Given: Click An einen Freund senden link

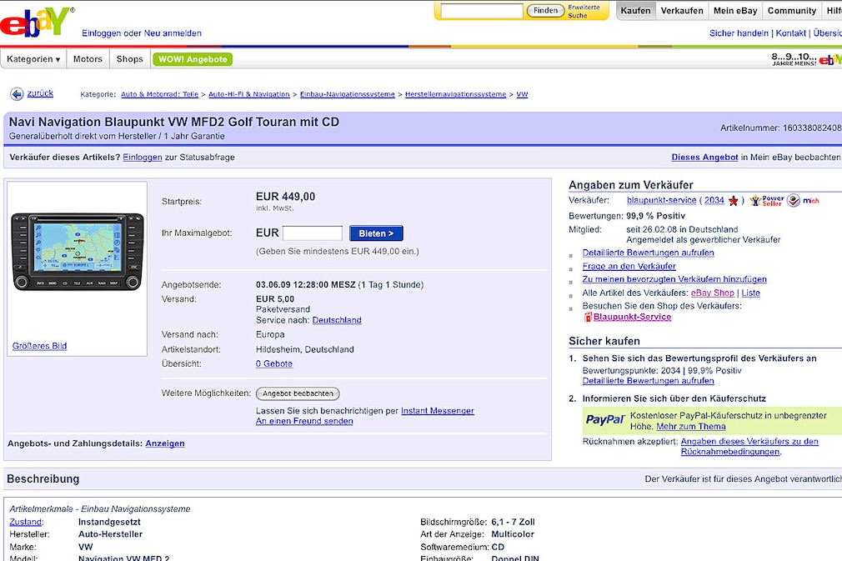Looking at the screenshot, I should tap(304, 422).
